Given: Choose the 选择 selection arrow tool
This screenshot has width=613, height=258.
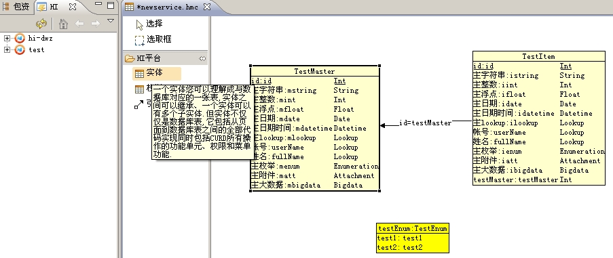Looking at the screenshot, I should coord(149,24).
